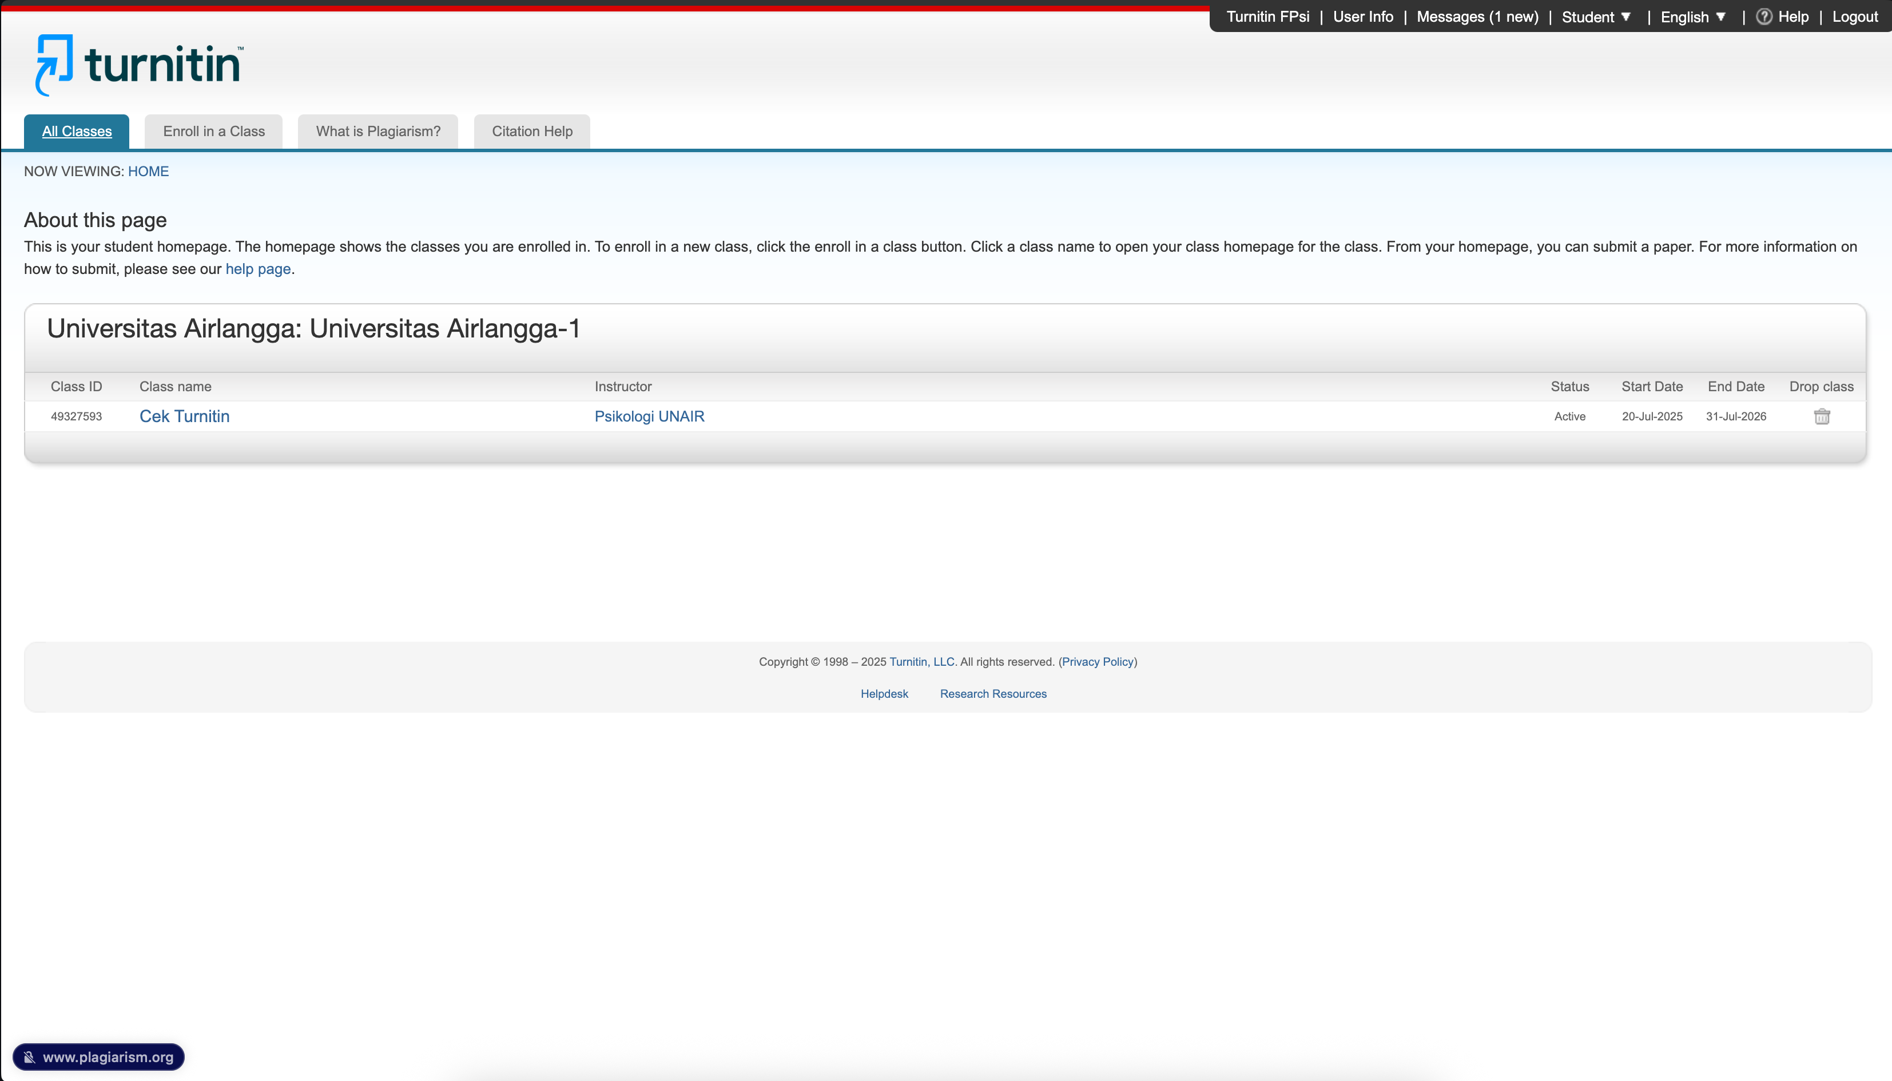This screenshot has width=1892, height=1081.
Task: Click the Active status cell
Action: (x=1569, y=416)
